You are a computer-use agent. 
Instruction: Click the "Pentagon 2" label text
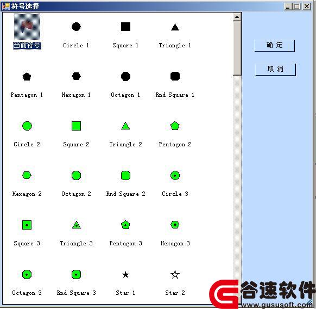(x=175, y=144)
